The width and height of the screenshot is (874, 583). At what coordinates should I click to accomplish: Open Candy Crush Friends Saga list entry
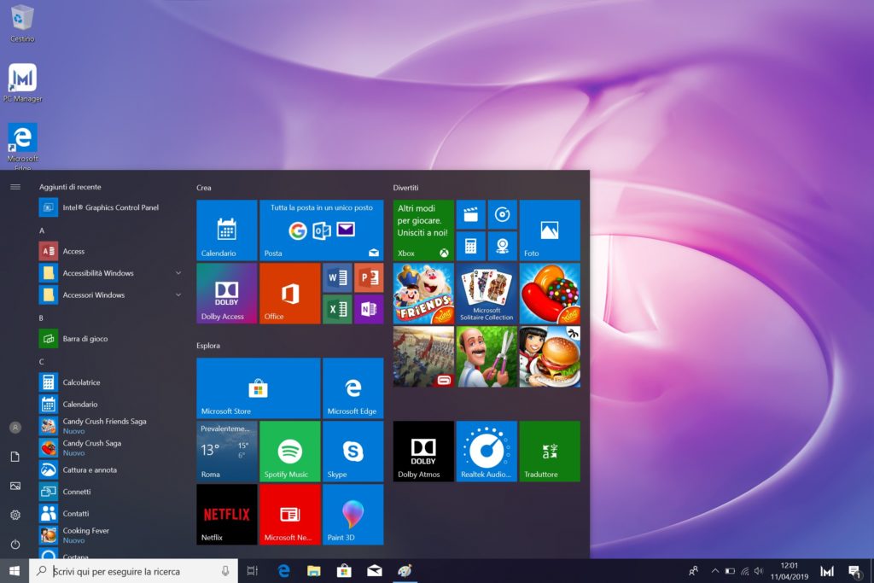click(111, 426)
